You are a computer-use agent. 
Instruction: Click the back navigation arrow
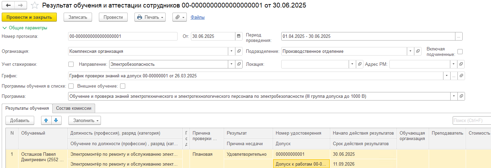(8, 5)
